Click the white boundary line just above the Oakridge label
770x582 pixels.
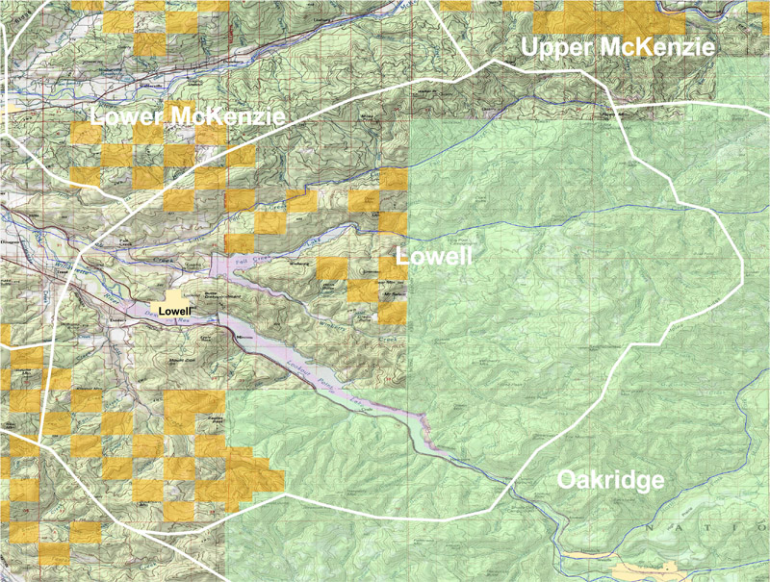[x=577, y=423]
